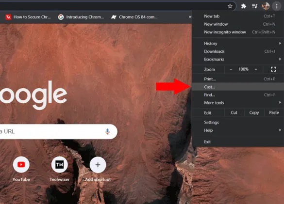The width and height of the screenshot is (284, 204).
Task: Open Settings from the Chrome menu
Action: point(238,123)
